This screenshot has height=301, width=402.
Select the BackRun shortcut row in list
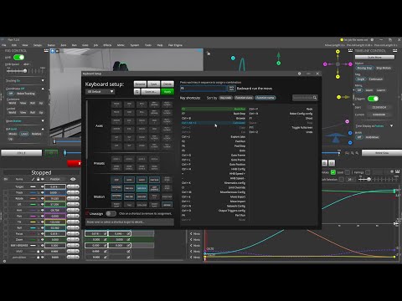point(214,109)
